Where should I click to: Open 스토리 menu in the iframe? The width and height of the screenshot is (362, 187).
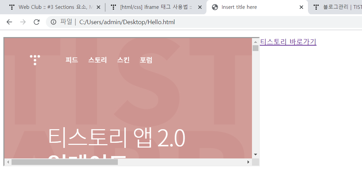click(x=97, y=60)
